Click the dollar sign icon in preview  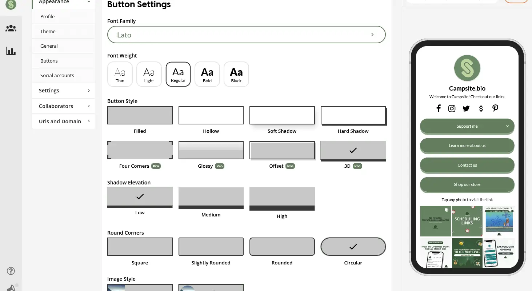coord(481,108)
